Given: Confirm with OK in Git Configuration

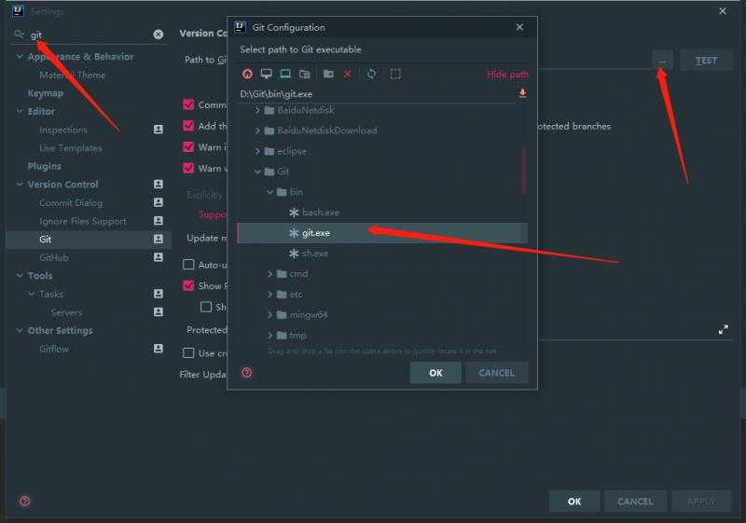Looking at the screenshot, I should (x=435, y=373).
